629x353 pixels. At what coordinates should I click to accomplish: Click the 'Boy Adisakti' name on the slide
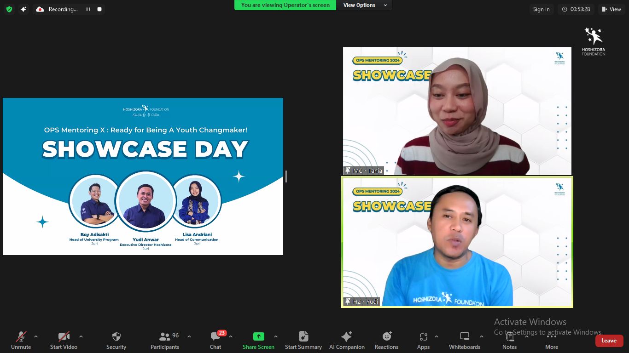tap(94, 235)
